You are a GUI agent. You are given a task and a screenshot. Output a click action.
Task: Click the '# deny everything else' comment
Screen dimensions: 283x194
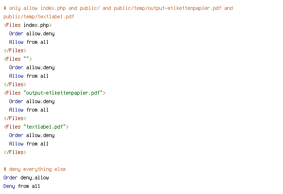coord(34,170)
